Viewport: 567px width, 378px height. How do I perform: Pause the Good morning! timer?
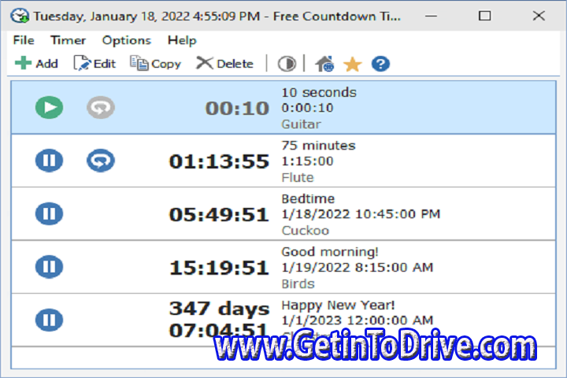(x=49, y=267)
